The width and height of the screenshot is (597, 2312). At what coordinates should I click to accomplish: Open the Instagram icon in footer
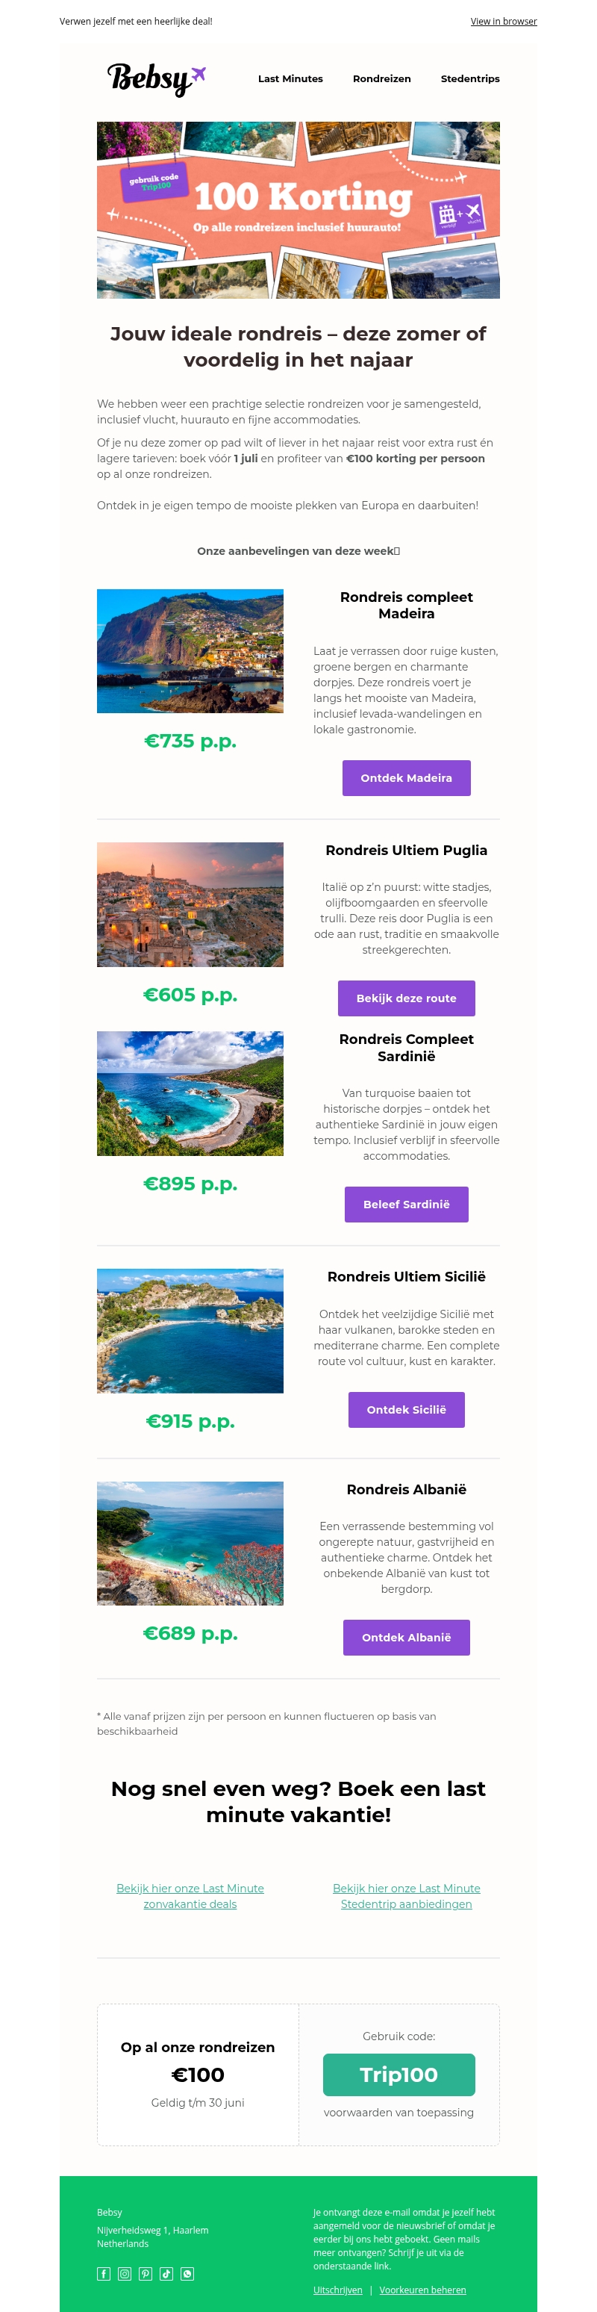(x=125, y=2273)
